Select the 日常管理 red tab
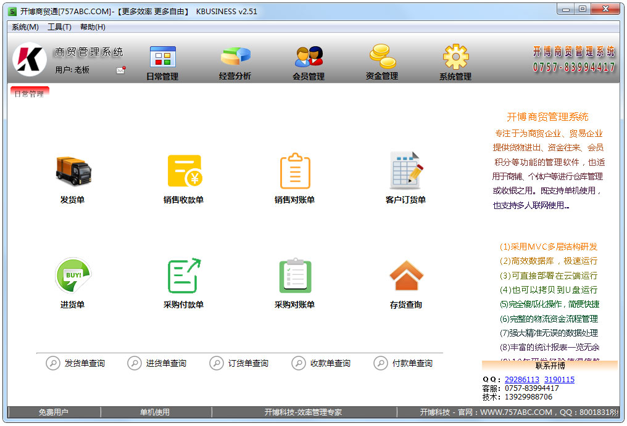 29,94
